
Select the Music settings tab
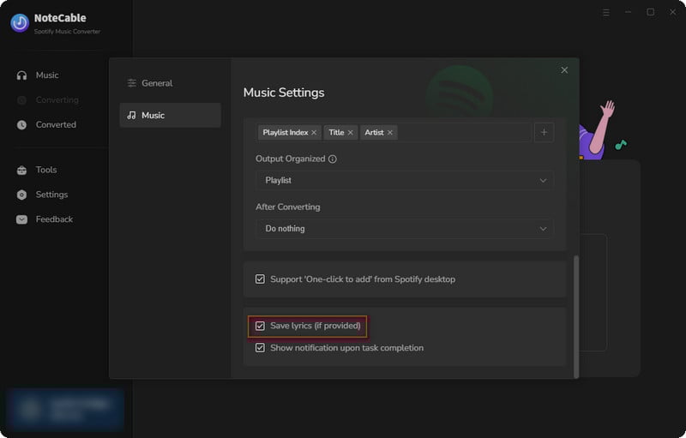(170, 116)
